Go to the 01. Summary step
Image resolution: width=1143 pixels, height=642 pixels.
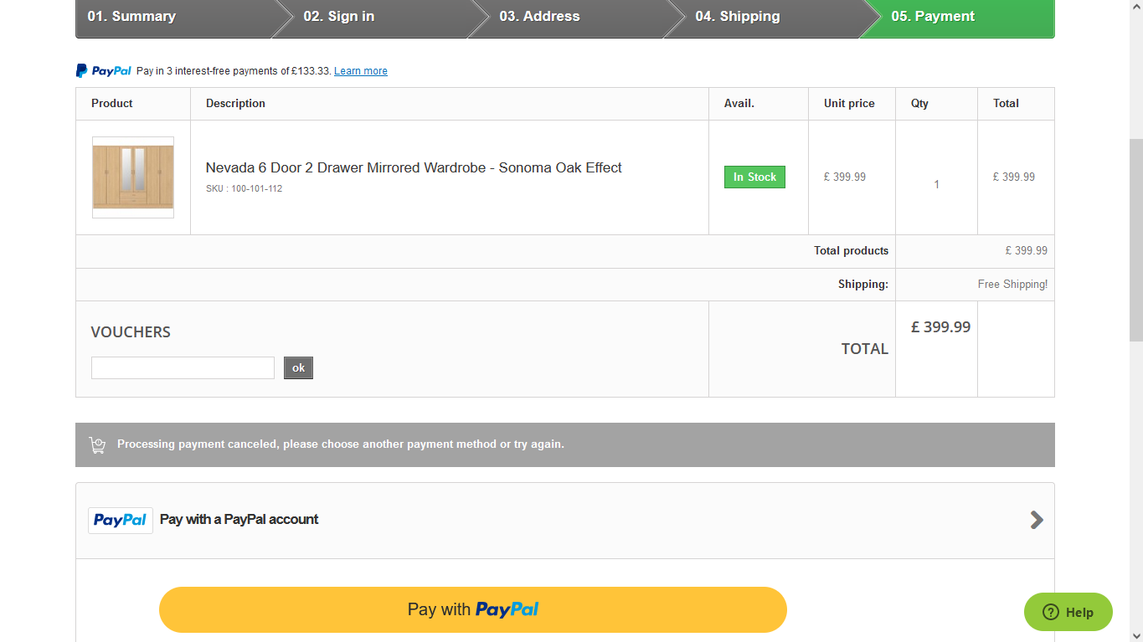(x=131, y=17)
